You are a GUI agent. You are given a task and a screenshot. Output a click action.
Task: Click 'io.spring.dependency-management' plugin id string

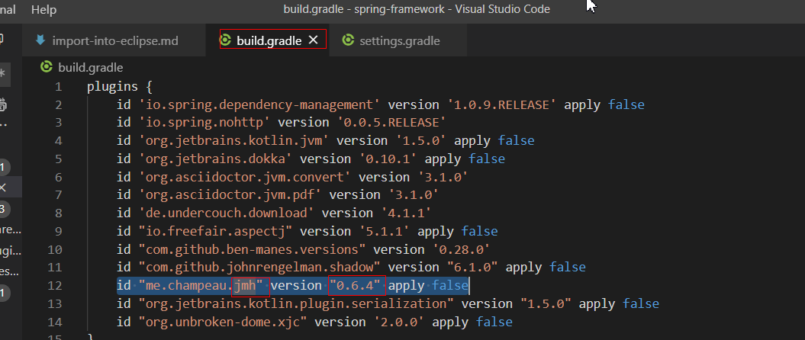click(259, 104)
